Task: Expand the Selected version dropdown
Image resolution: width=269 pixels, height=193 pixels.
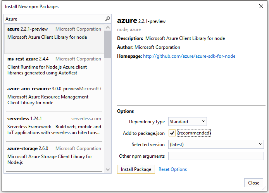Action: click(x=216, y=145)
